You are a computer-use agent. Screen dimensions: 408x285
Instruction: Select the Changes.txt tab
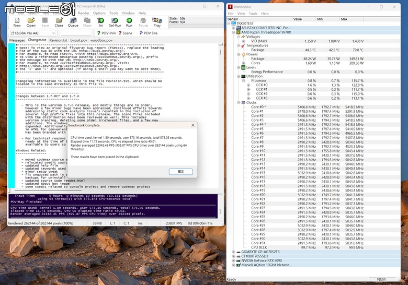click(37, 40)
